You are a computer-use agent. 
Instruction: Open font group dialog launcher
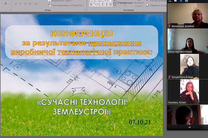click(10, 10)
